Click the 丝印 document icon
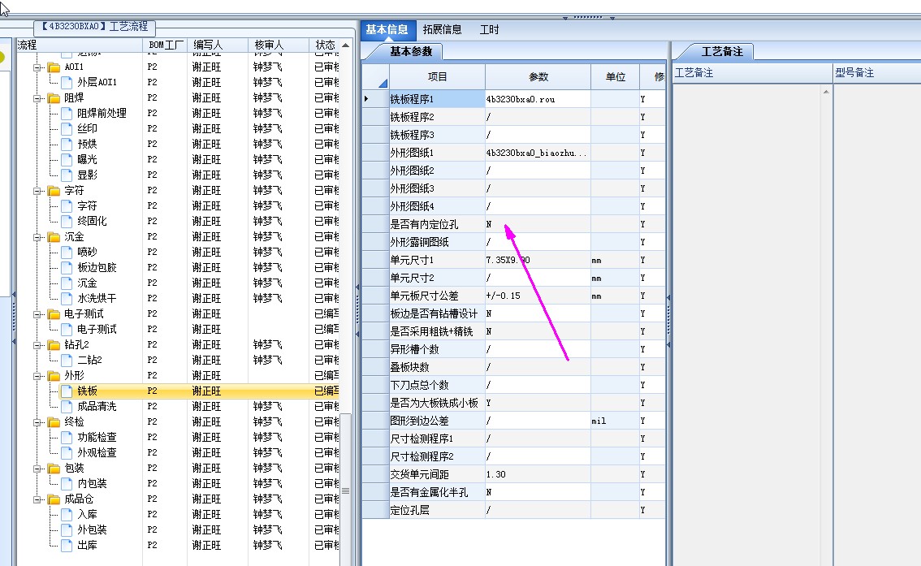Viewport: 921px width, 566px height. (x=67, y=128)
